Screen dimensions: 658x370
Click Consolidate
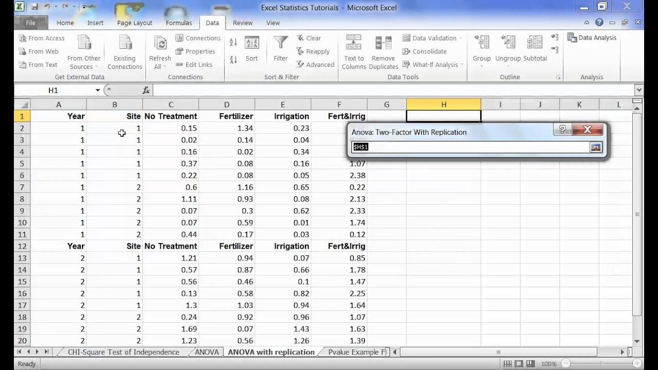coord(425,51)
